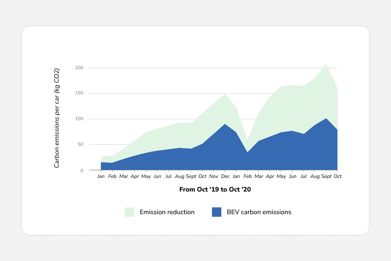The image size is (391, 261).
Task: Select the 150 tick label on y-axis
Action: coord(79,93)
